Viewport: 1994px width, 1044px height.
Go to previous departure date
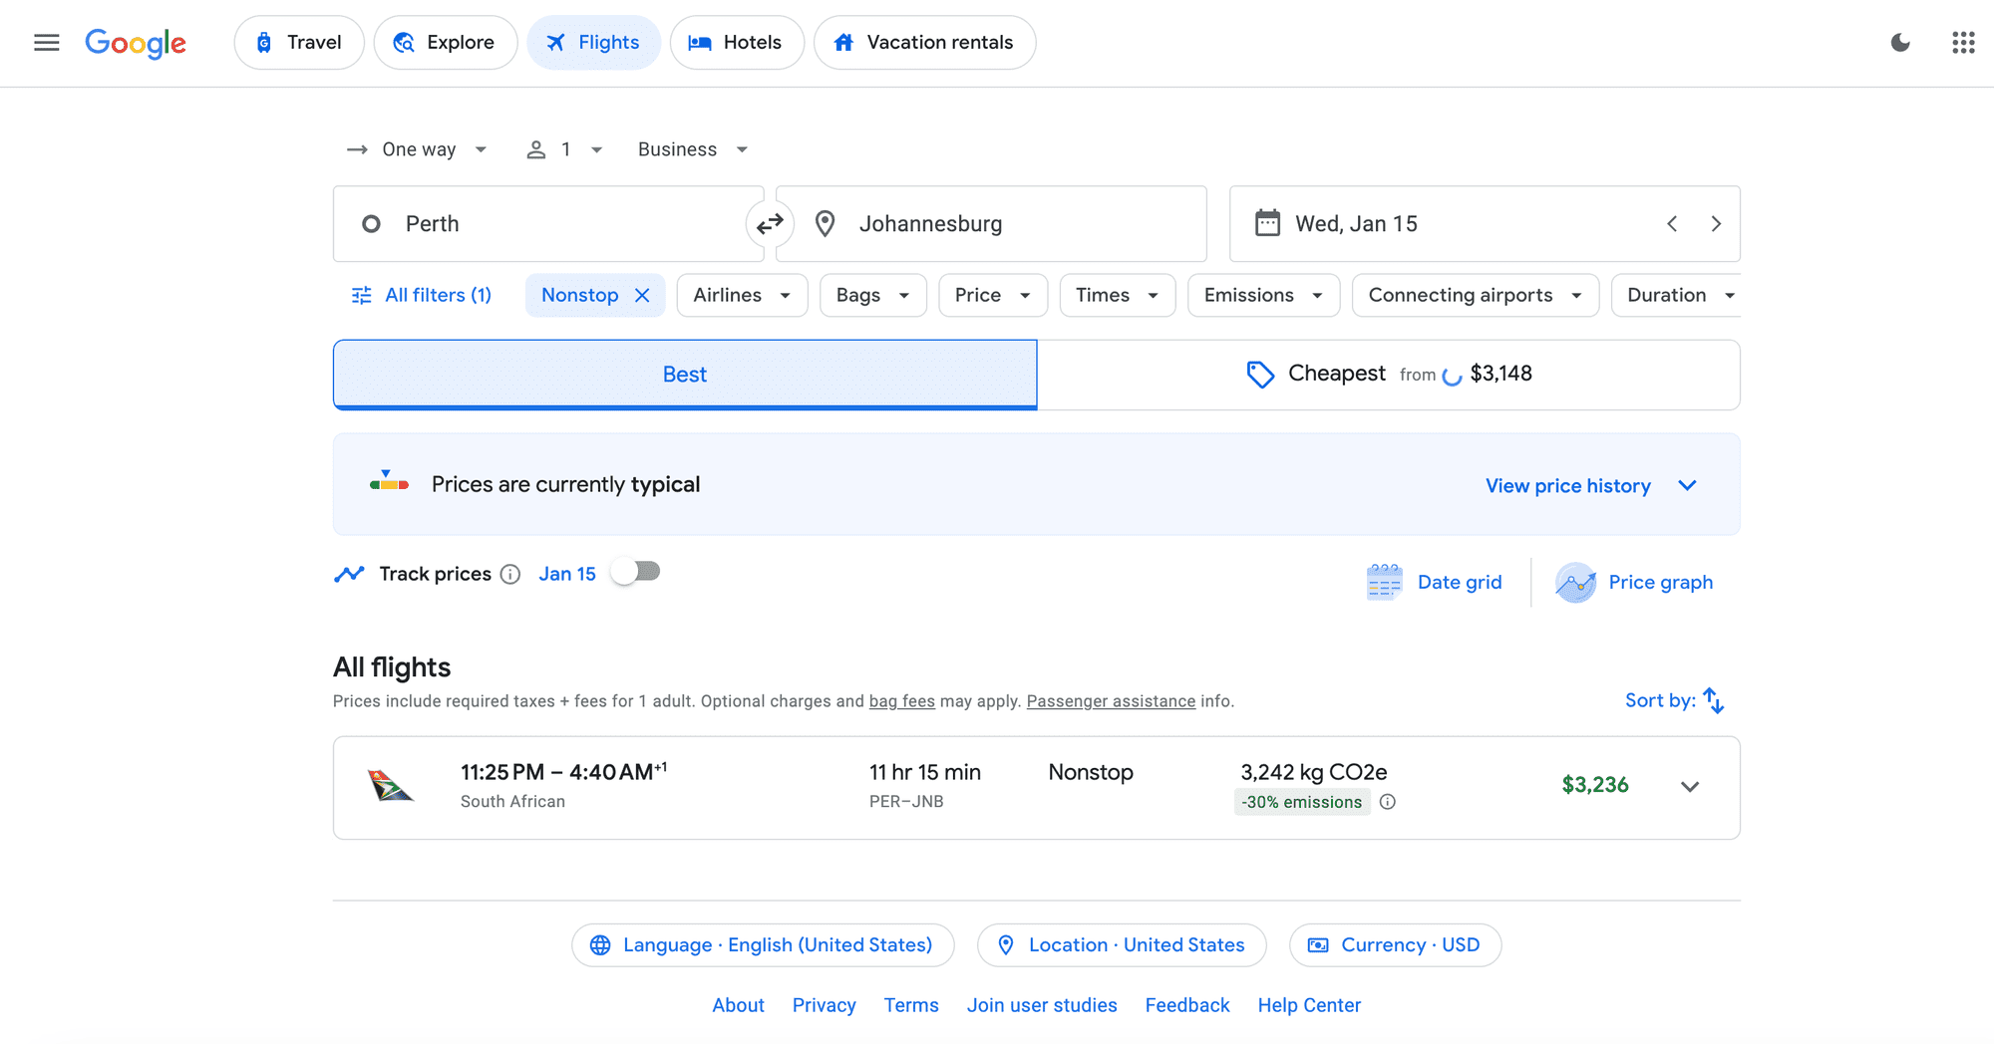click(1672, 224)
